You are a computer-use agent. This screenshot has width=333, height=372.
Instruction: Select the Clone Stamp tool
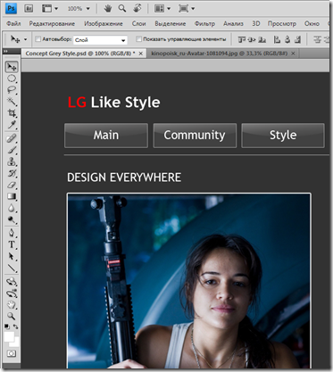click(x=12, y=161)
